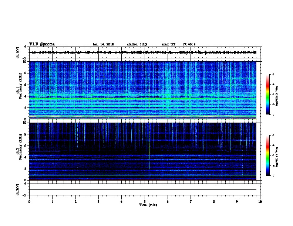Click the ch.2 colorbar bottom value "-7"

click(x=273, y=175)
